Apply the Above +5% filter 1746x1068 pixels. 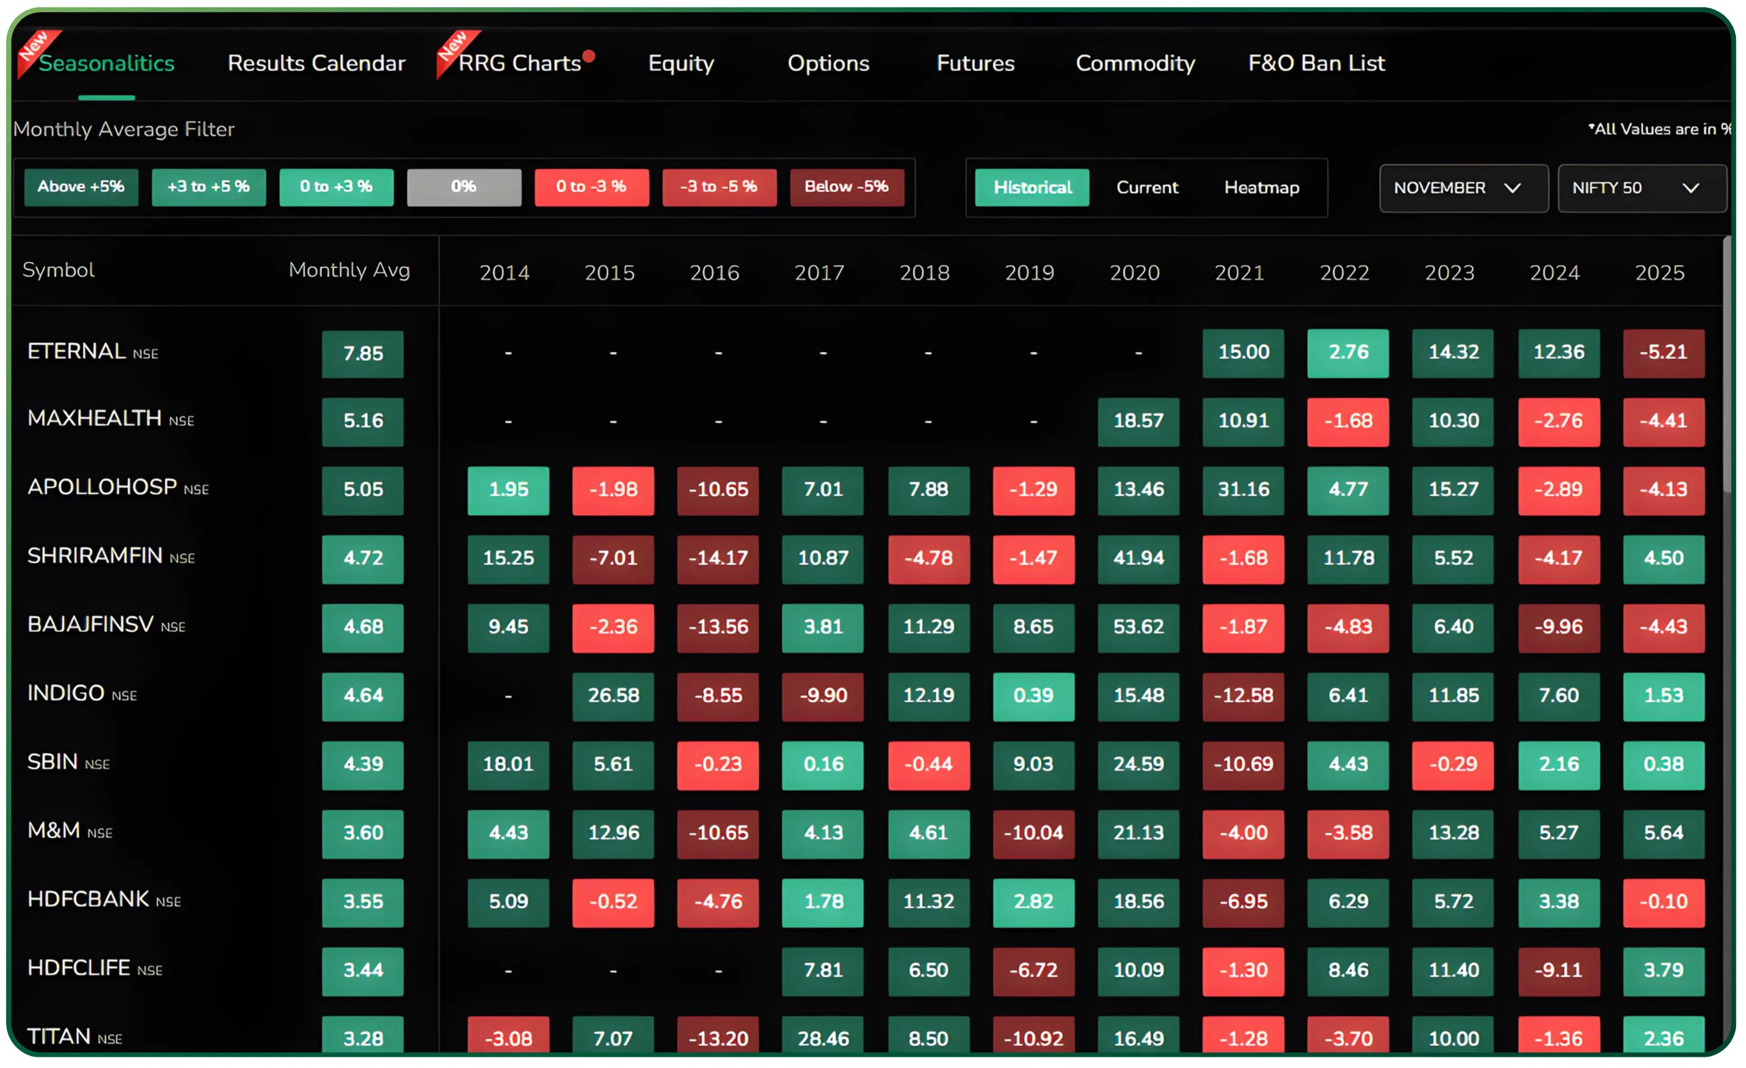pyautogui.click(x=80, y=187)
